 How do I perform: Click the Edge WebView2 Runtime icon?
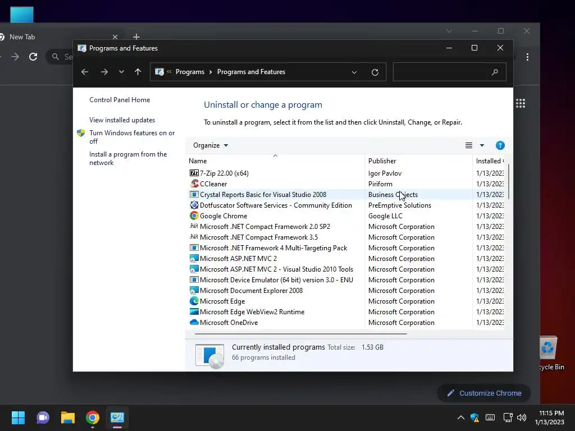pos(194,311)
